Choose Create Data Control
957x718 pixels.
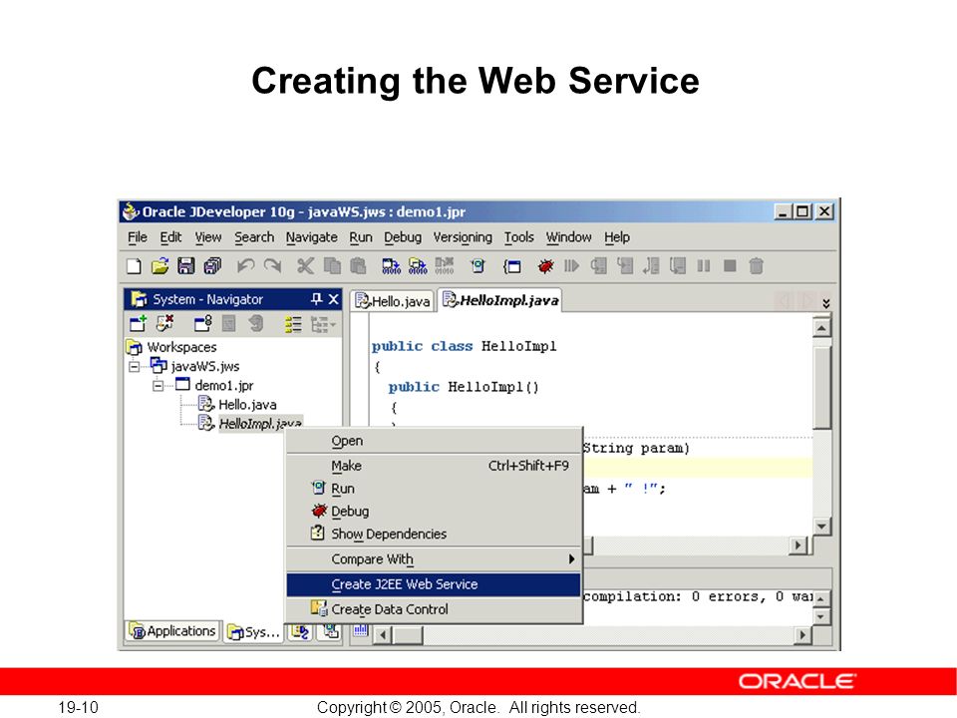click(x=434, y=609)
